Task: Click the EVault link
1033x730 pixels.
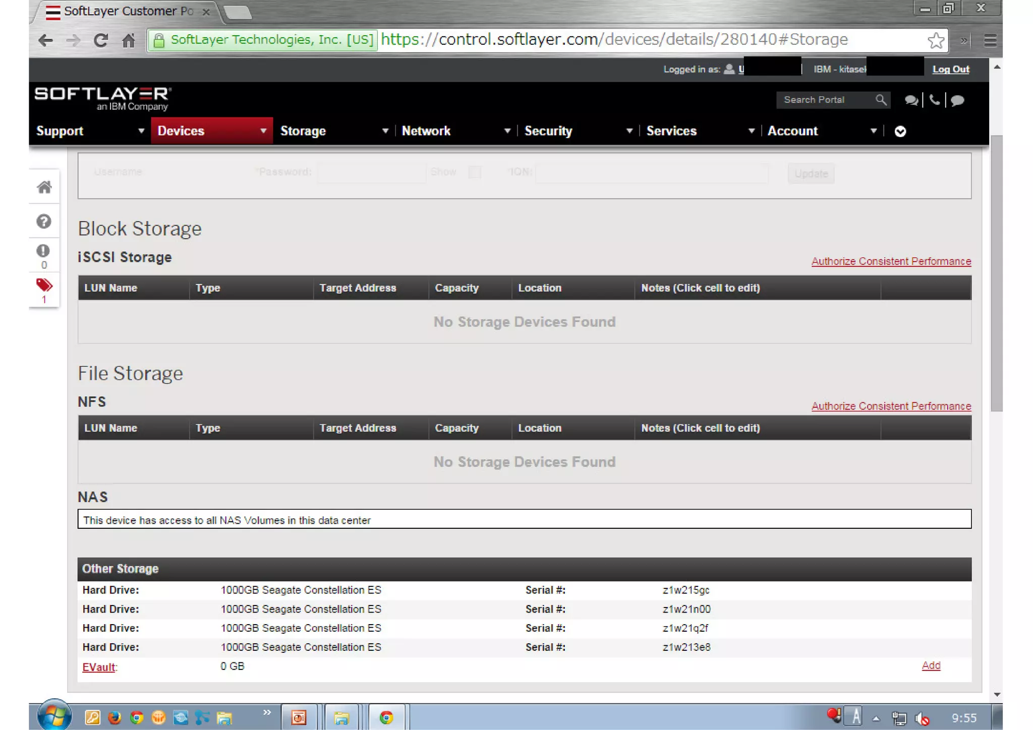Action: click(x=98, y=667)
